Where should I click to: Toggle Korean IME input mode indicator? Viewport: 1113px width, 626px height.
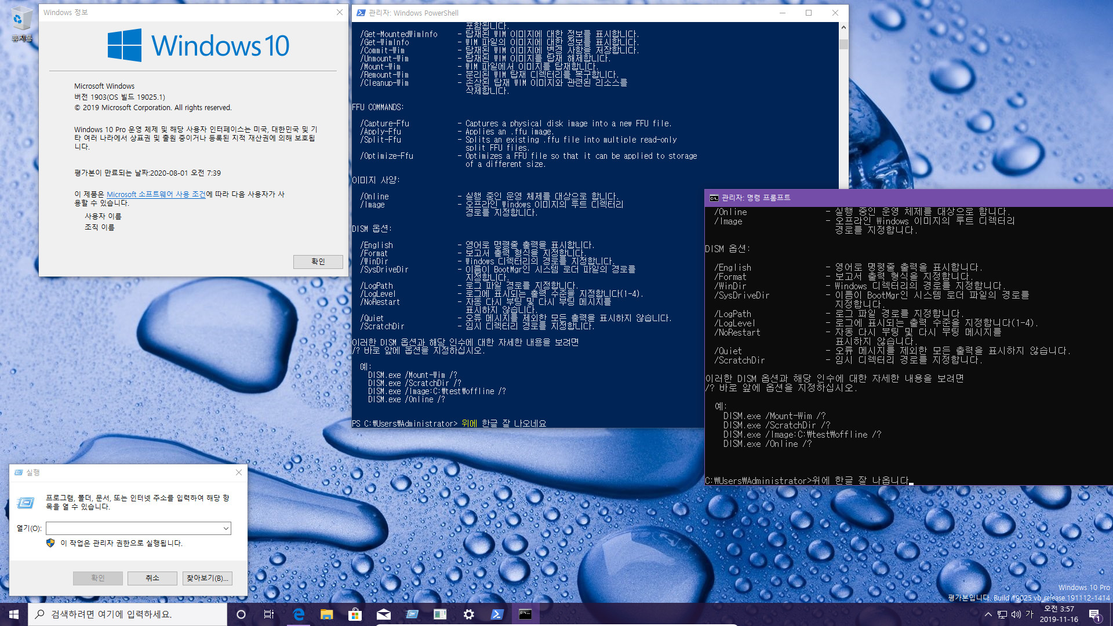pyautogui.click(x=1030, y=614)
